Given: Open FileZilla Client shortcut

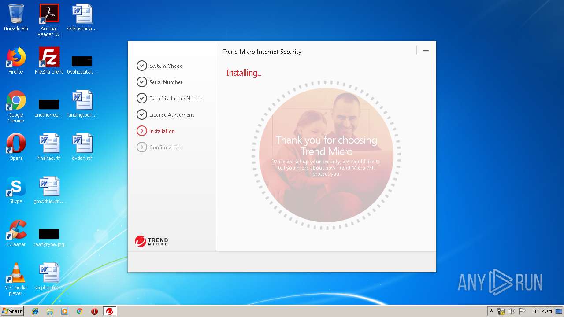Looking at the screenshot, I should click(49, 61).
